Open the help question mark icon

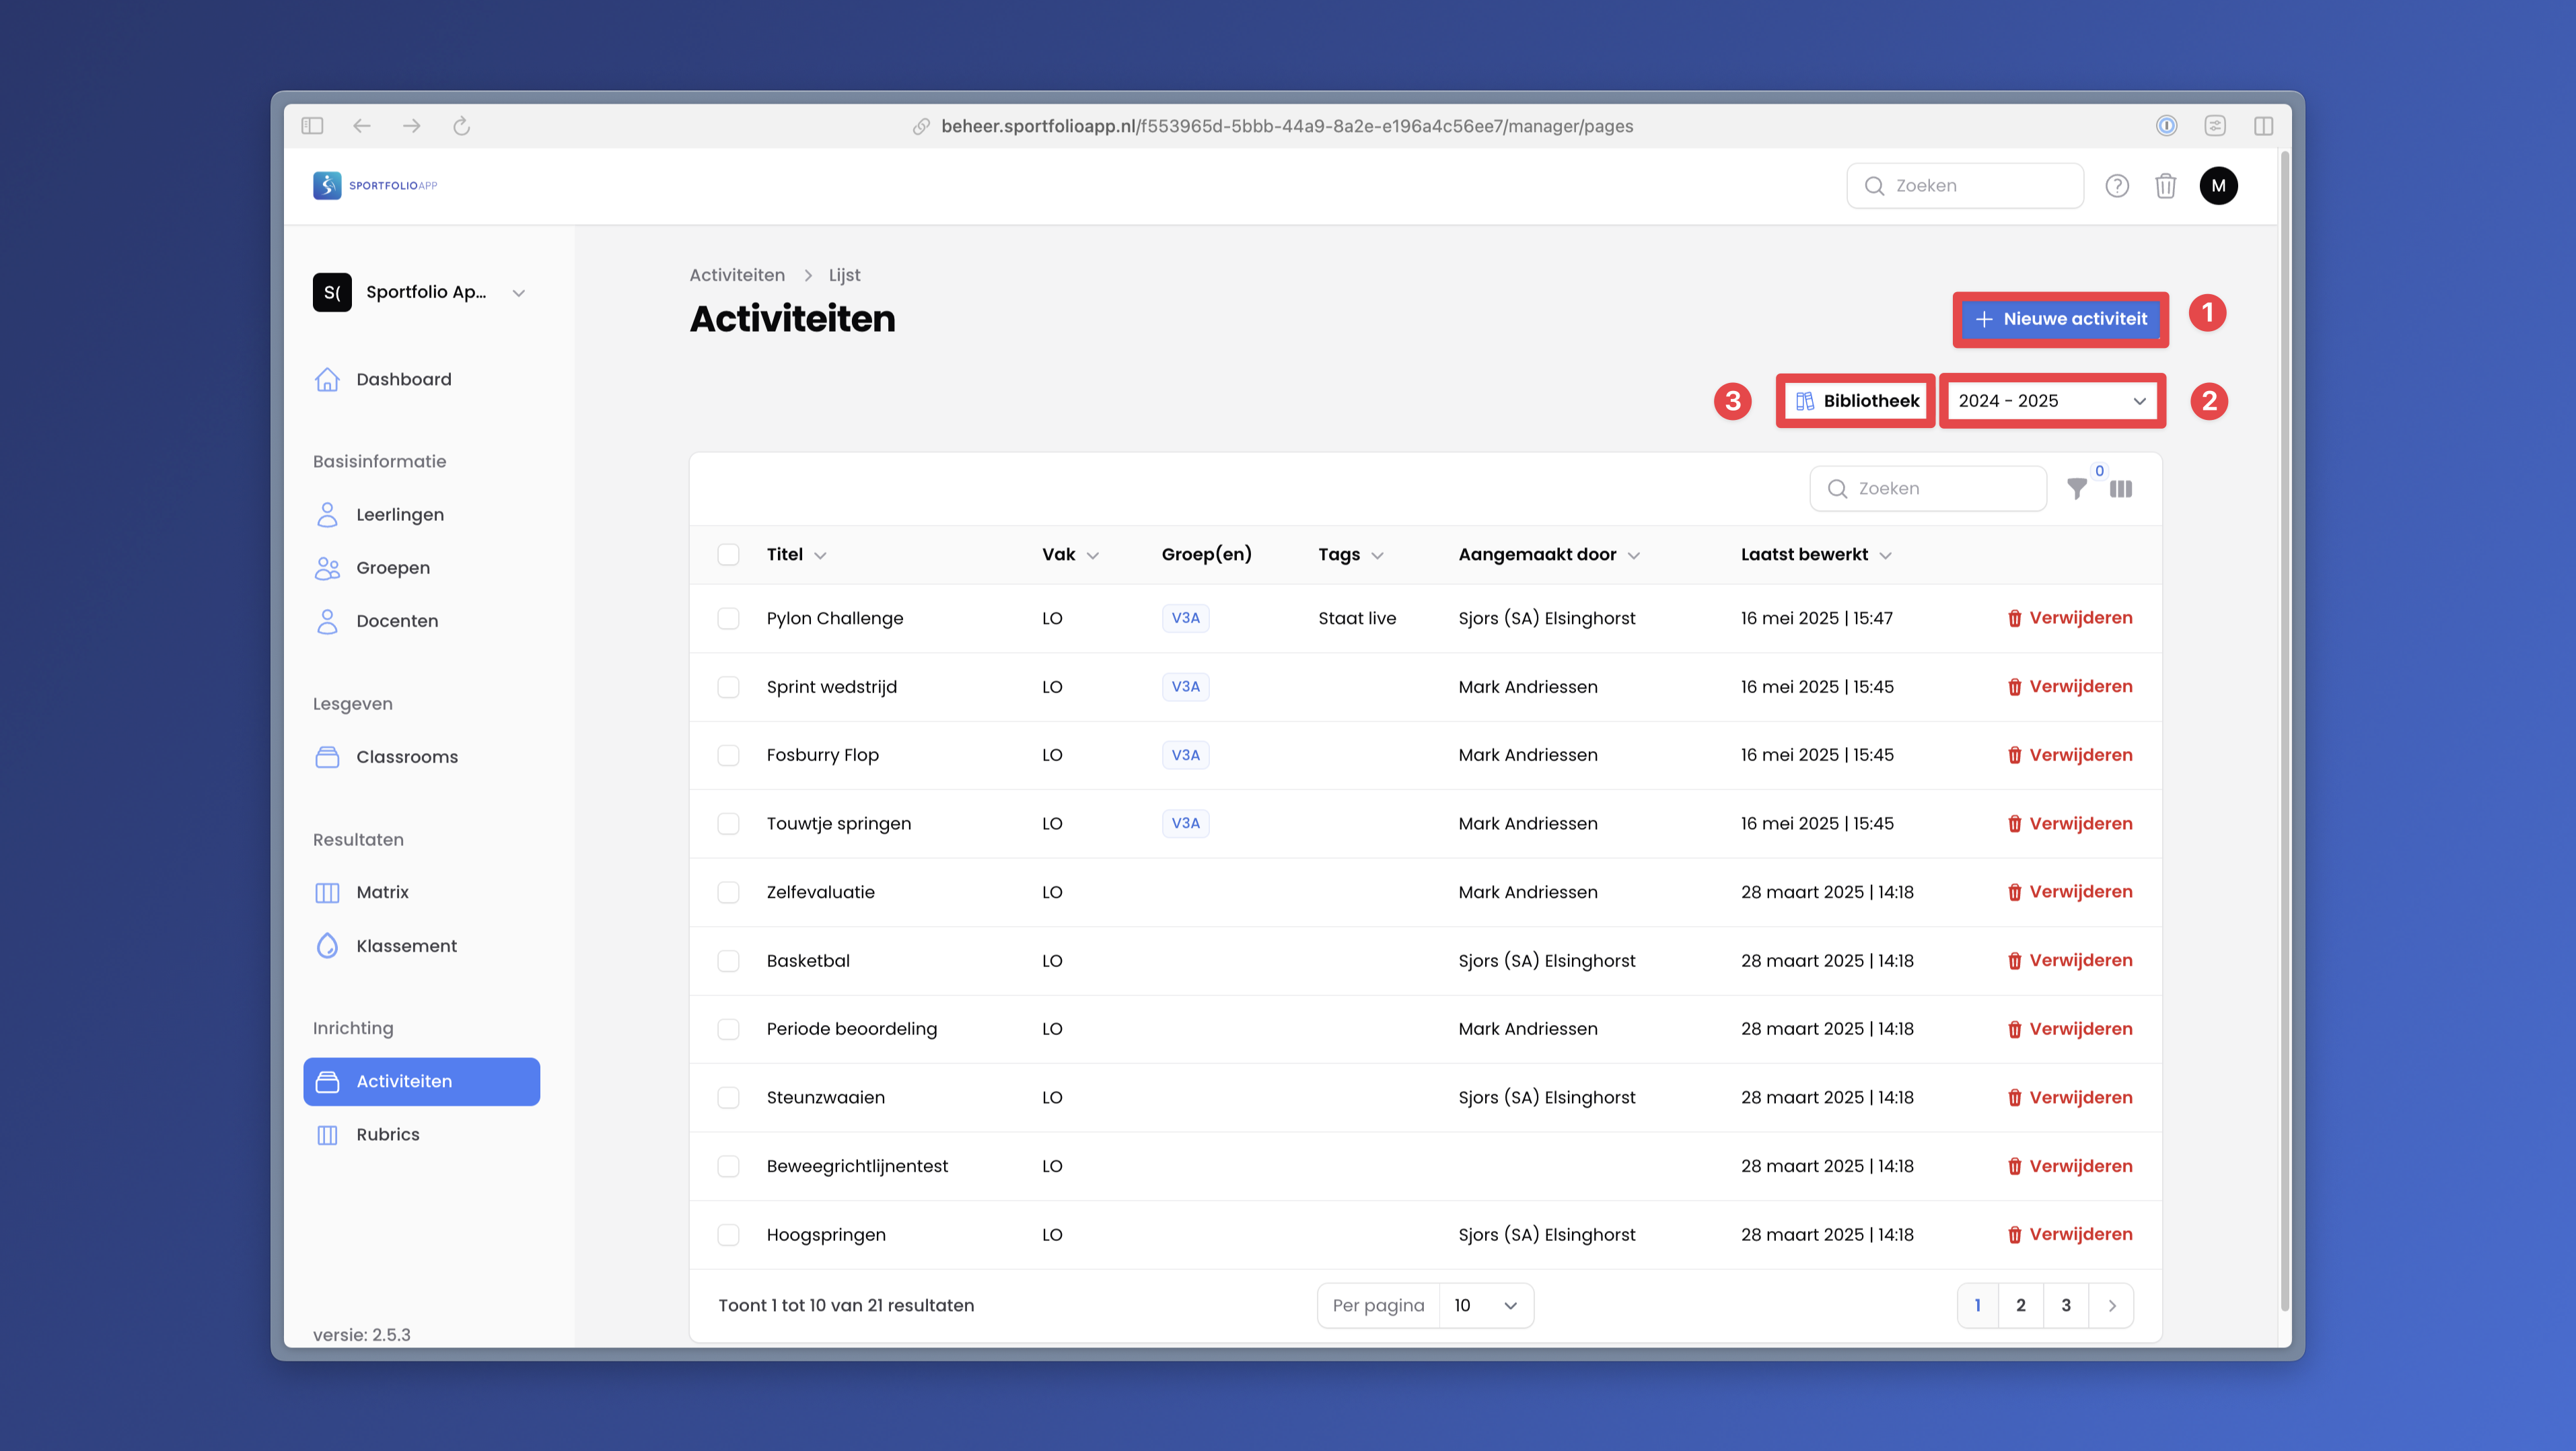point(2117,186)
